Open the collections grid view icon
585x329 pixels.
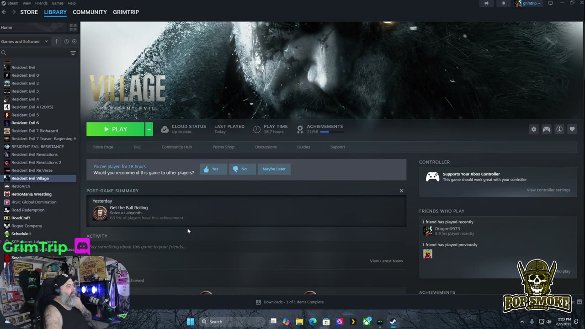click(x=73, y=27)
